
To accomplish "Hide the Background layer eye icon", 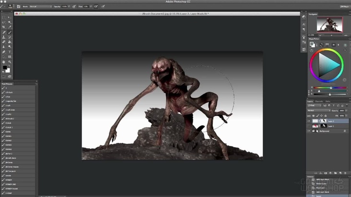I will point(309,131).
